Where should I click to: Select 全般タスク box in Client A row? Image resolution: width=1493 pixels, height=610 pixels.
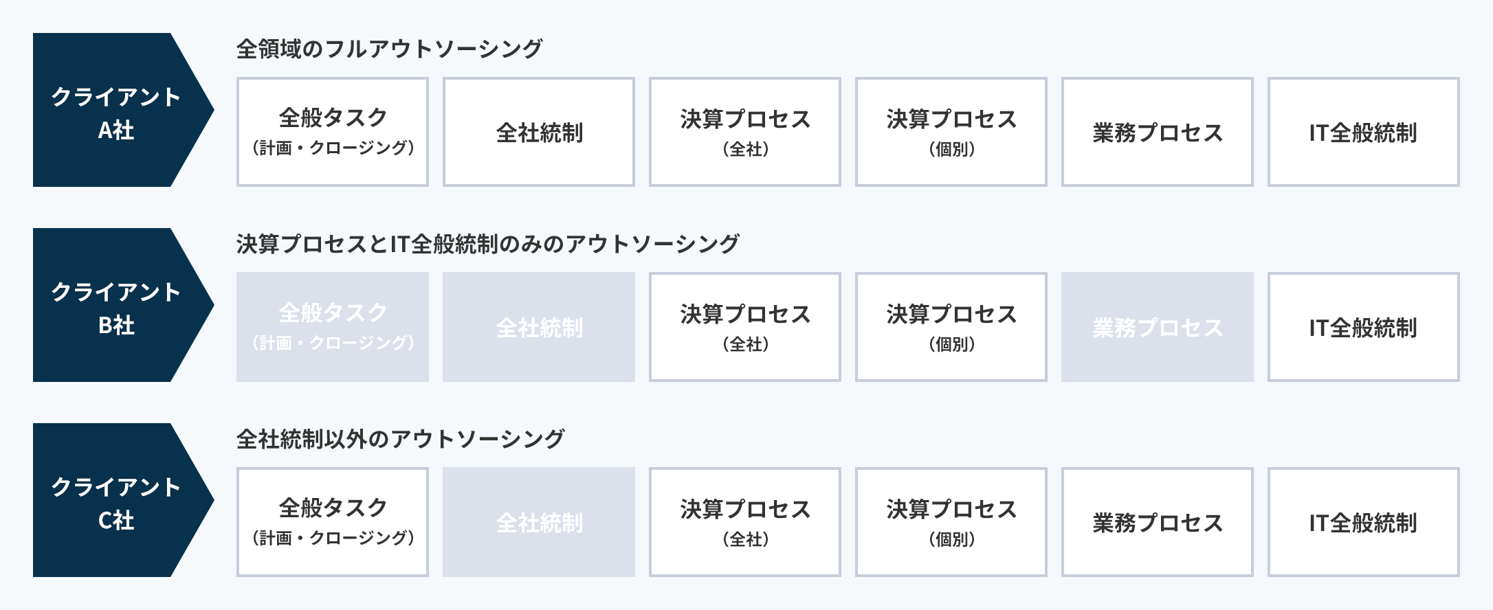(333, 132)
